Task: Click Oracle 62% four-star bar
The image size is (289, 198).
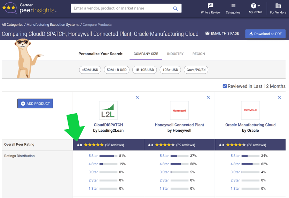Action: (x=250, y=164)
